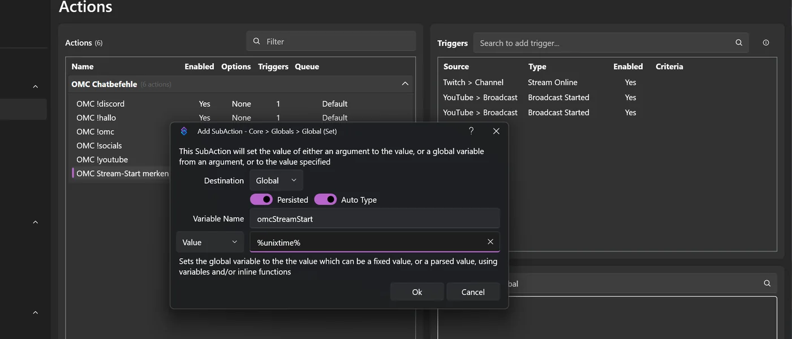Click the Cancel button
This screenshot has height=339, width=792.
point(473,292)
